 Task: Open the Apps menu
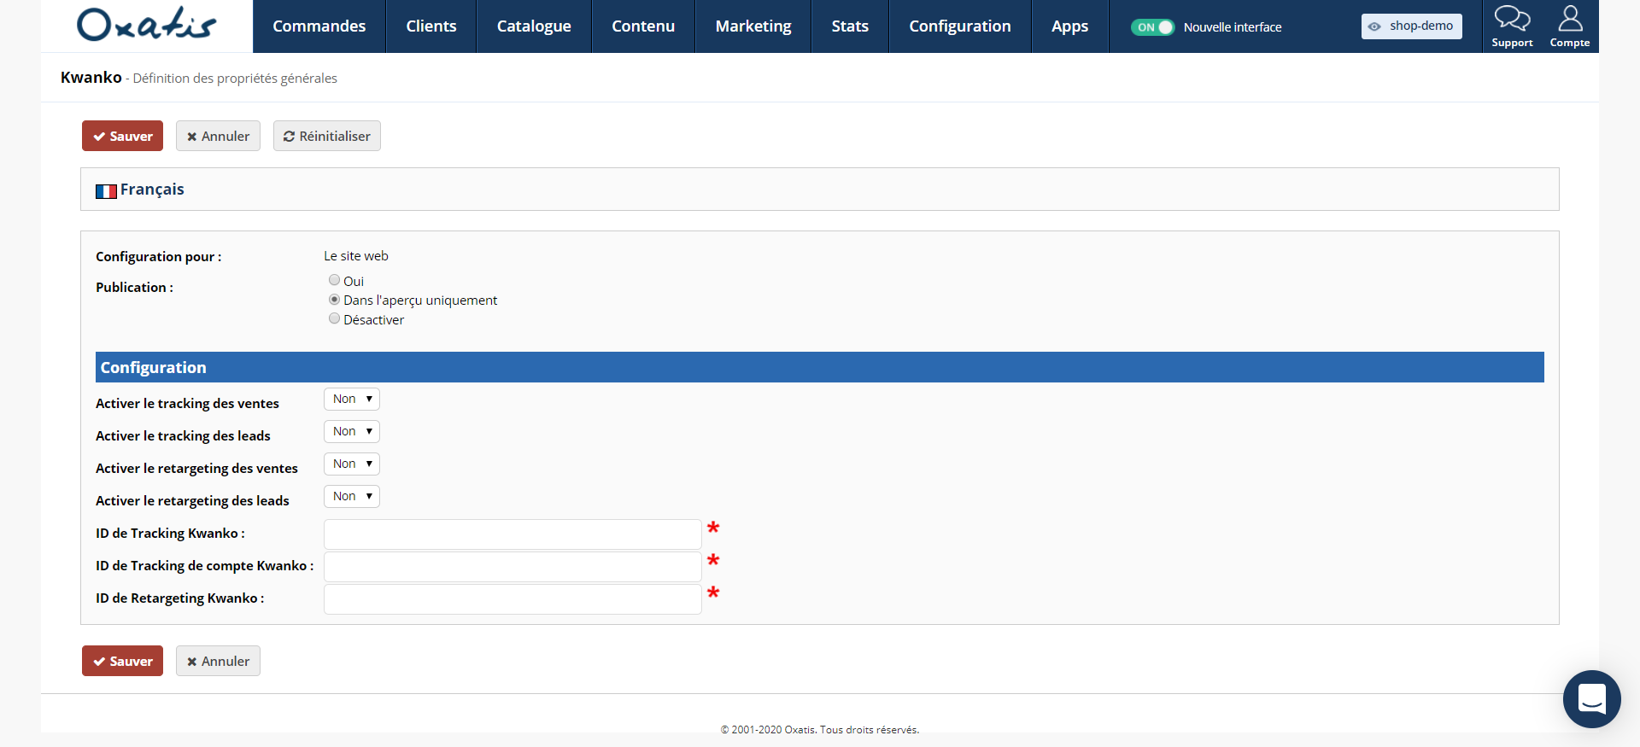tap(1070, 26)
